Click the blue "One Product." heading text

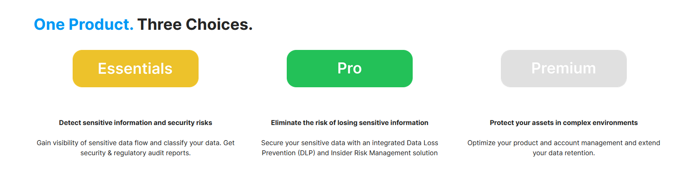point(84,24)
